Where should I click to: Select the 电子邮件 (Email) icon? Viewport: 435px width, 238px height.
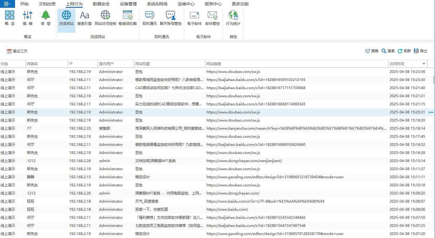[x=194, y=19]
